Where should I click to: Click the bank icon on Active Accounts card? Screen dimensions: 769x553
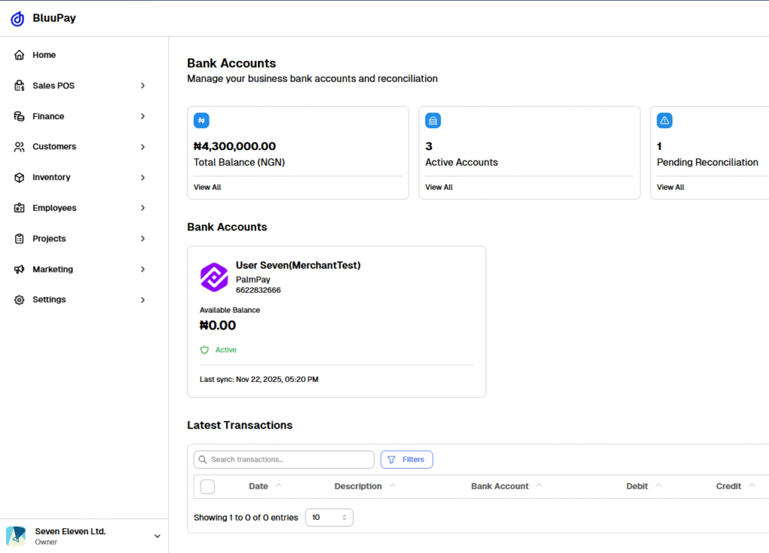tap(433, 121)
